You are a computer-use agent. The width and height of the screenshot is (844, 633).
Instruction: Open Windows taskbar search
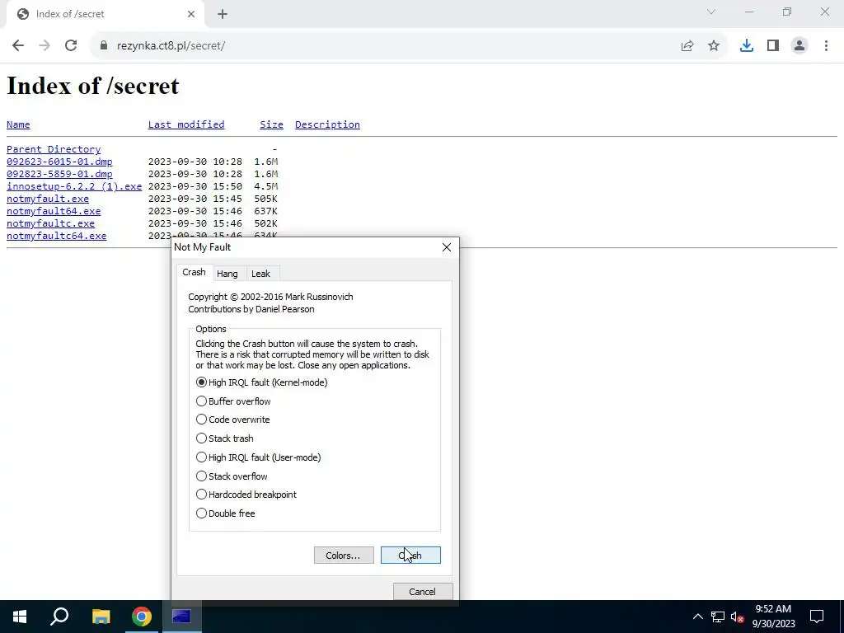(x=59, y=617)
